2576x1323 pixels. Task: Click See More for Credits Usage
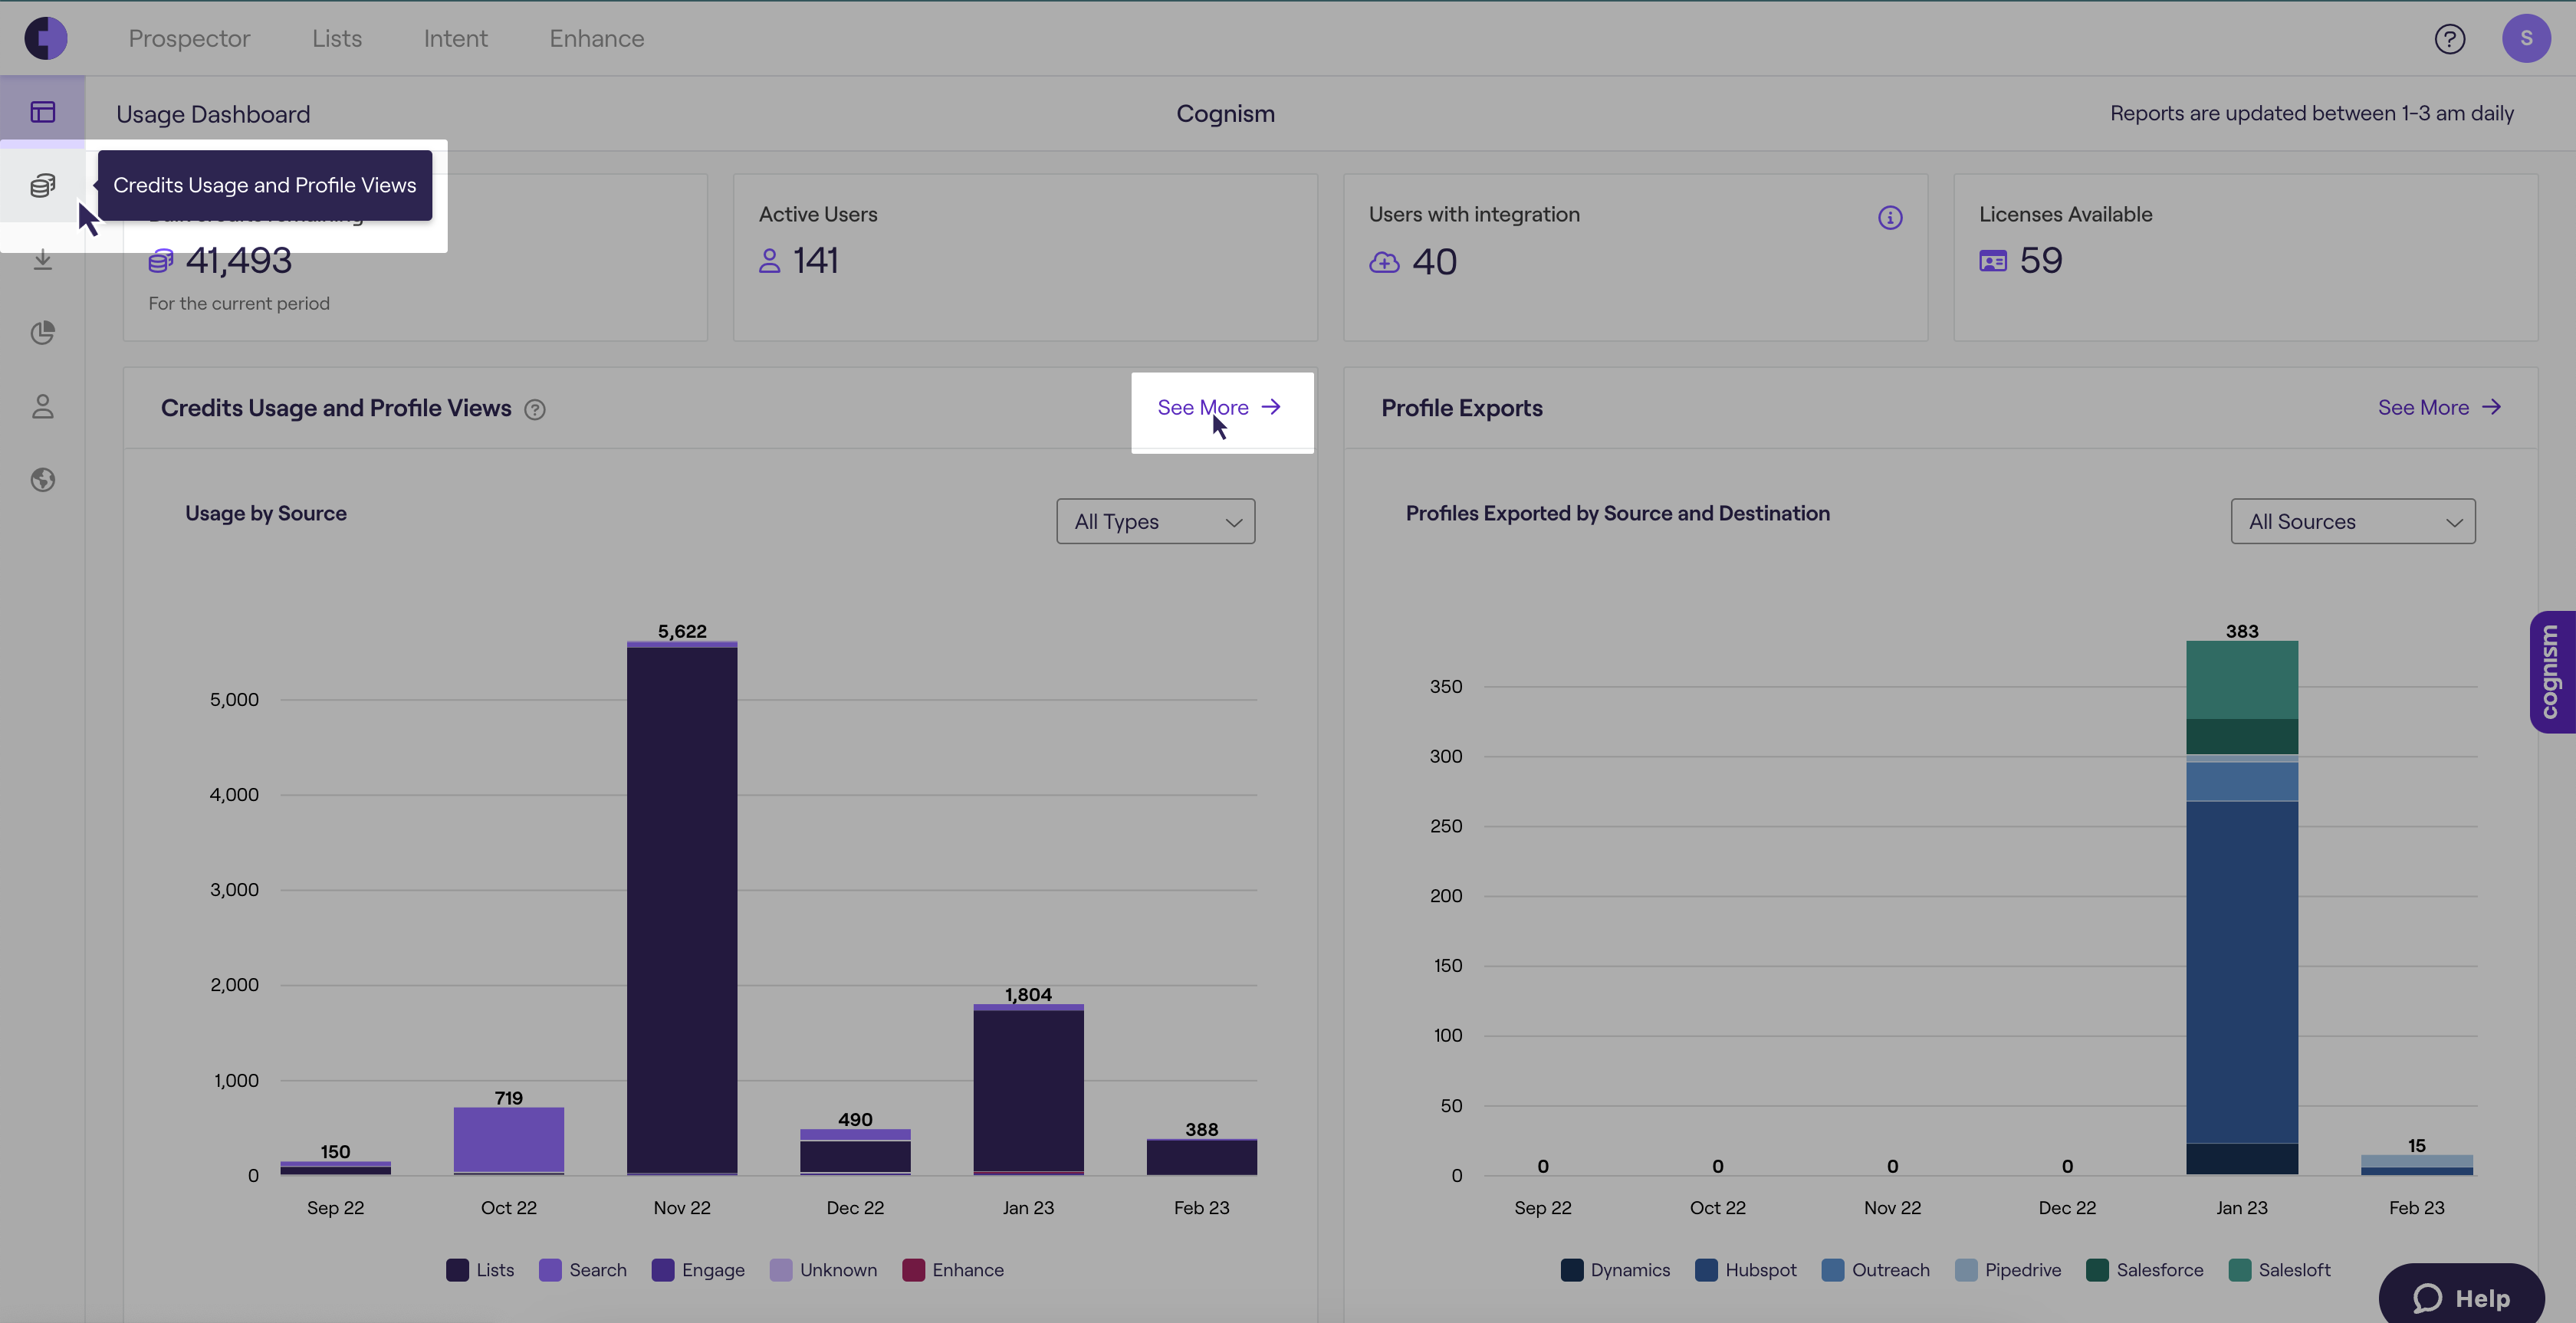tap(1219, 407)
